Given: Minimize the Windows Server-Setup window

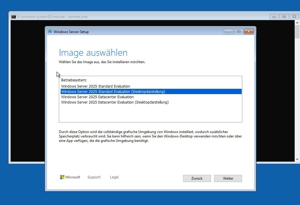Looking at the screenshot, I should (x=228, y=32).
